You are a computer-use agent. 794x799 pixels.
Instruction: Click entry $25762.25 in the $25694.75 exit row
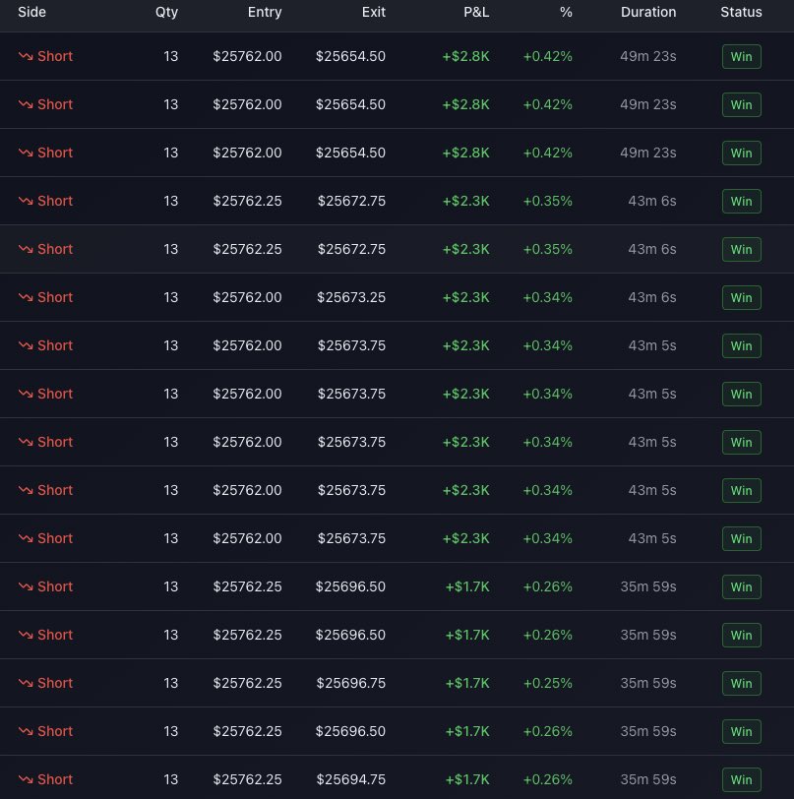247,779
